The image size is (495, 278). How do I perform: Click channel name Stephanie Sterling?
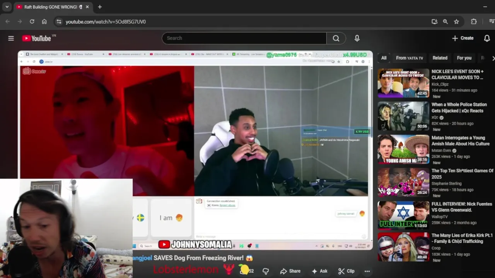pyautogui.click(x=447, y=184)
